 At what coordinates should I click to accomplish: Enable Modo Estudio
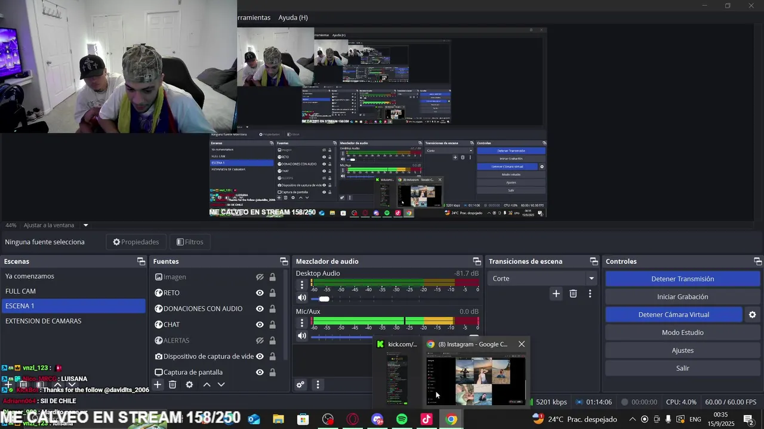click(x=682, y=332)
